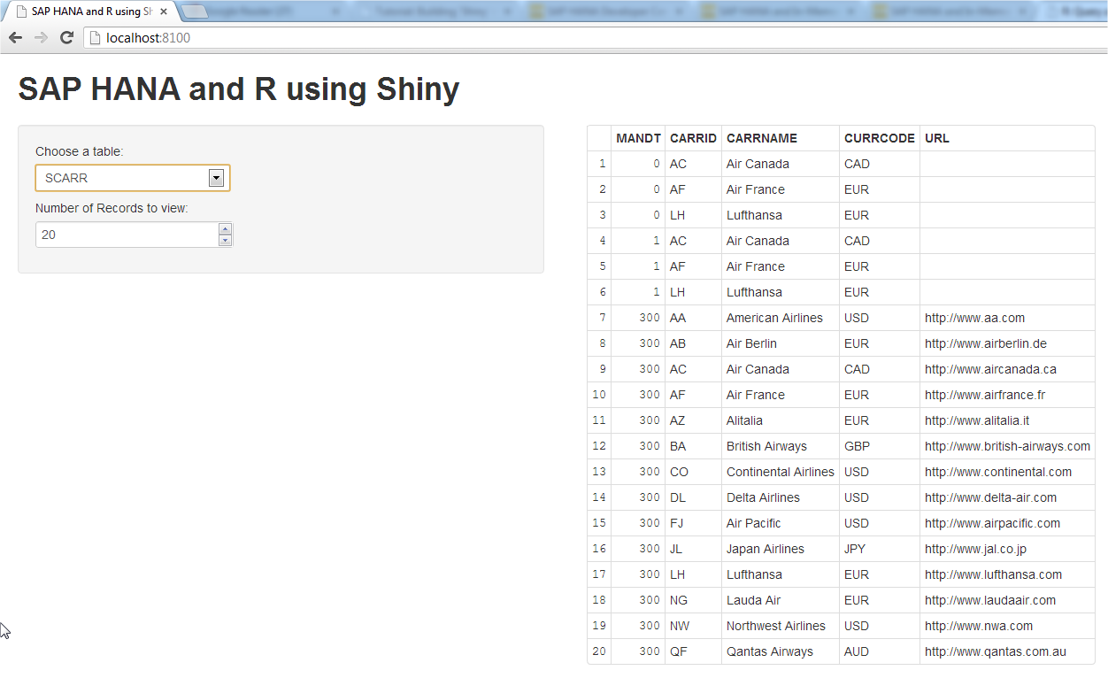
Task: Click the Lauda Air carrier name
Action: tap(753, 600)
